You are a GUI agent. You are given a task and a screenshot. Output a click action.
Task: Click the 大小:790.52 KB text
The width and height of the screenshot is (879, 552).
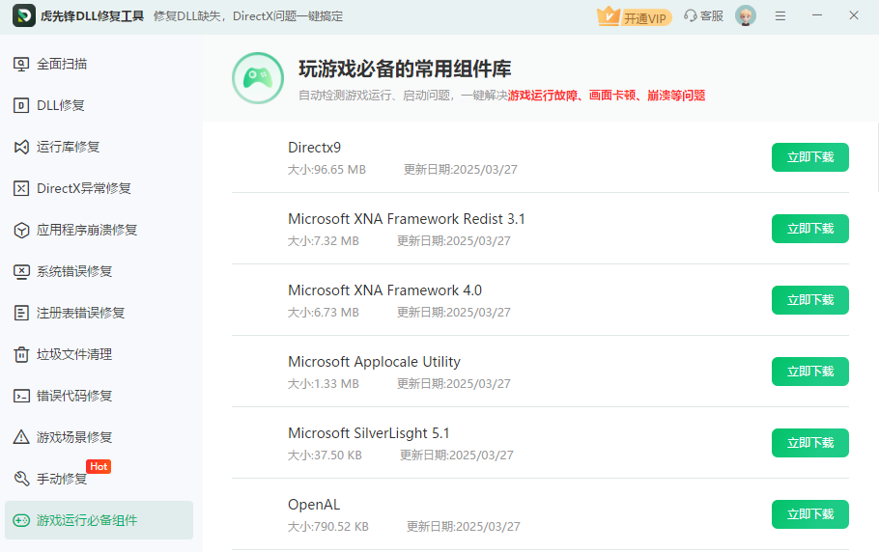[328, 527]
